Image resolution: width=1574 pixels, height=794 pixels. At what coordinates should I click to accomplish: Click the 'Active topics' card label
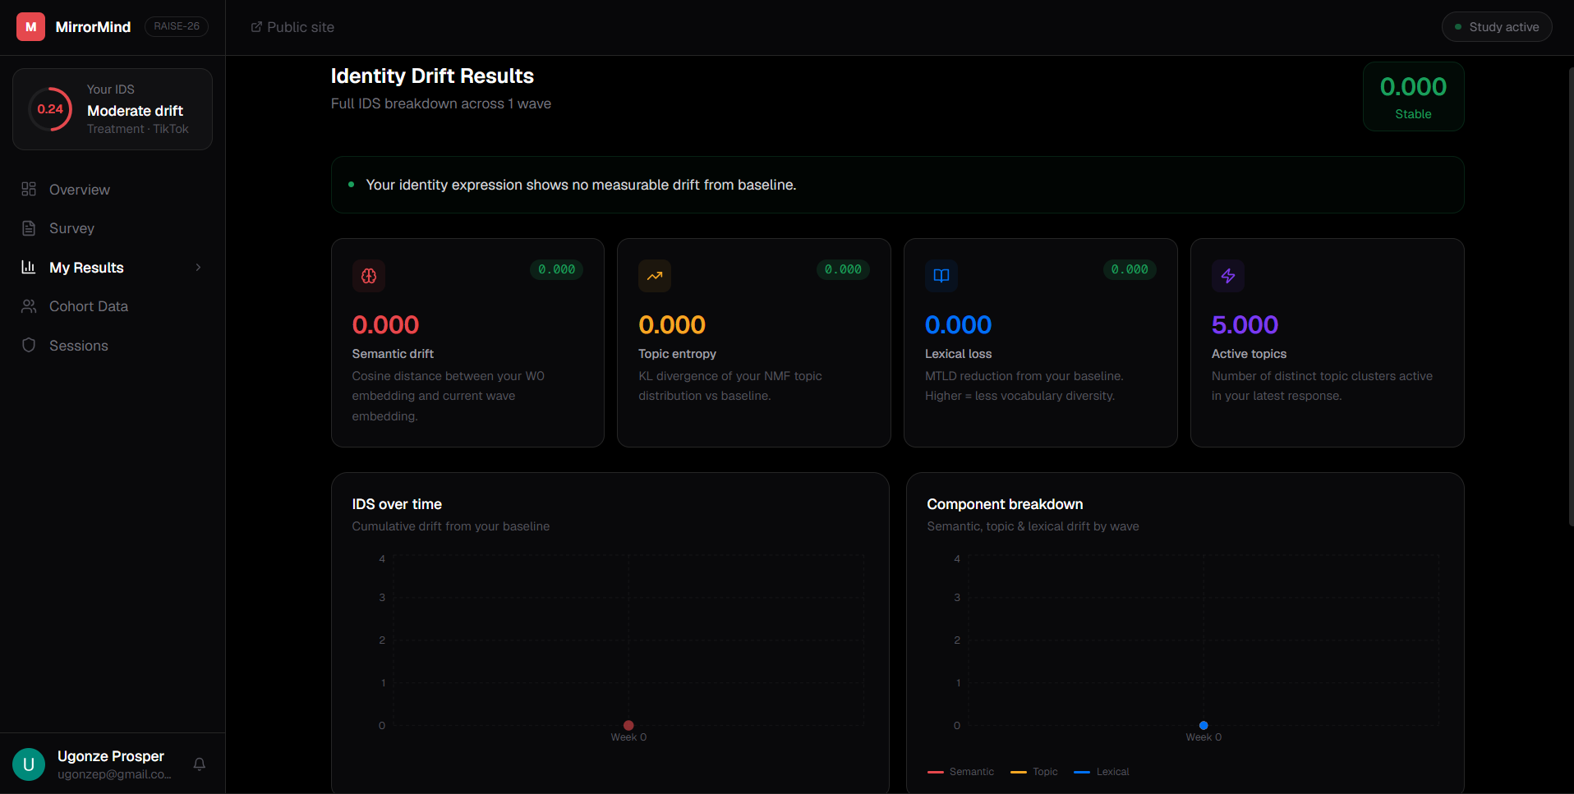pyautogui.click(x=1249, y=354)
